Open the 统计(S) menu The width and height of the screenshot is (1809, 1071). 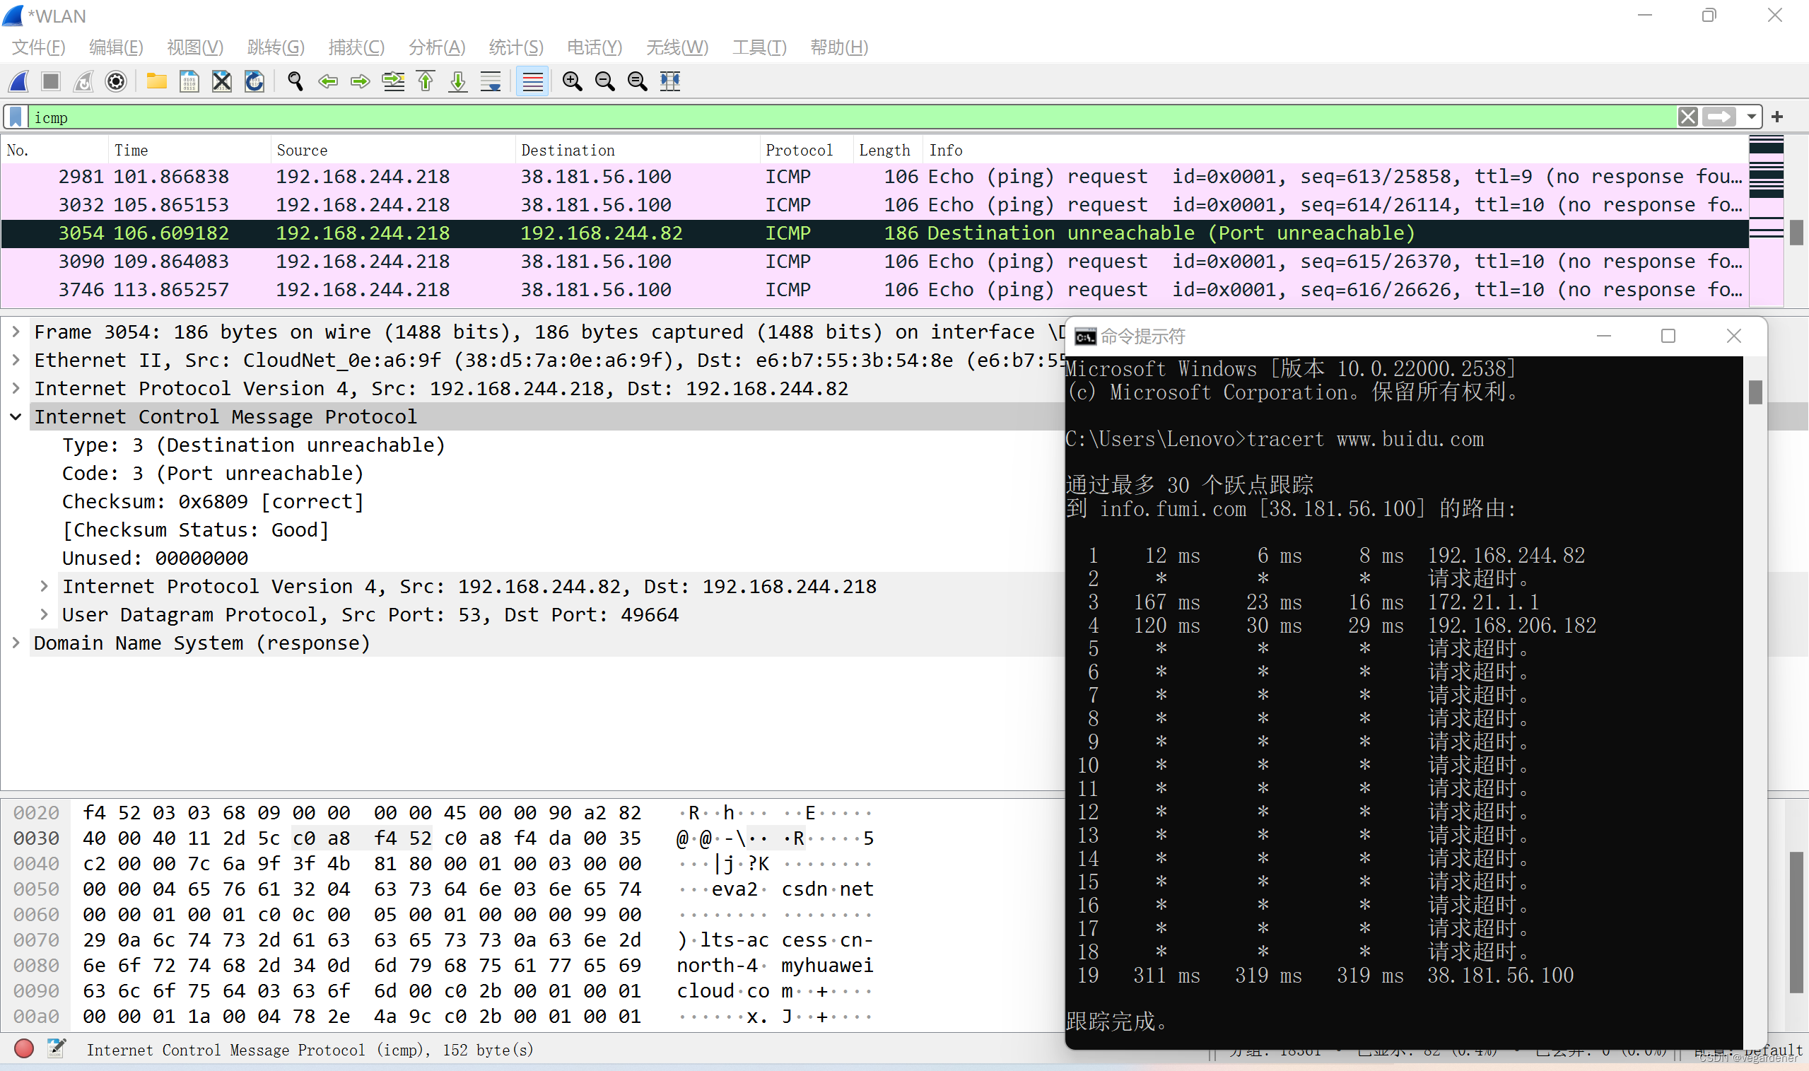(x=515, y=47)
